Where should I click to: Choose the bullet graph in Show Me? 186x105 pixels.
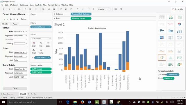tap(171, 64)
